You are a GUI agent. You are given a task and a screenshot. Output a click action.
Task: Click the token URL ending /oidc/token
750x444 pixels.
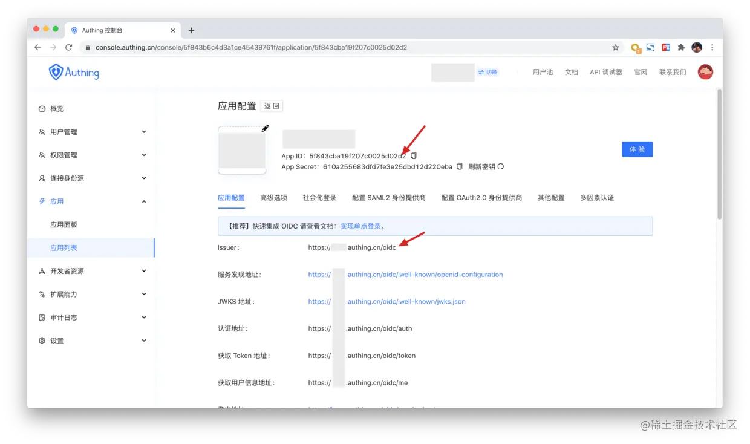tap(362, 356)
